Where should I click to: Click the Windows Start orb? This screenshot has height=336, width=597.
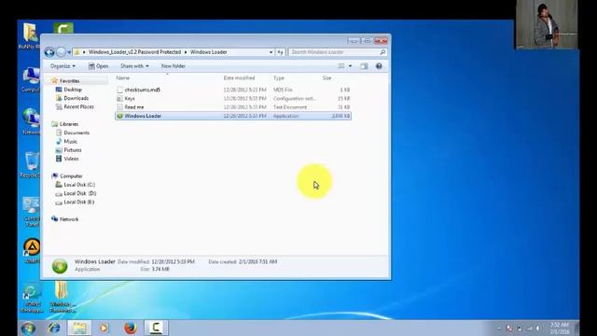click(28, 329)
